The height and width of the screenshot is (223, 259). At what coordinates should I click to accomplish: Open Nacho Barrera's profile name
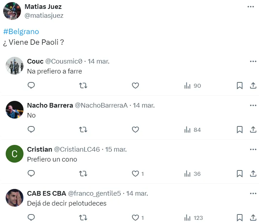pos(50,105)
